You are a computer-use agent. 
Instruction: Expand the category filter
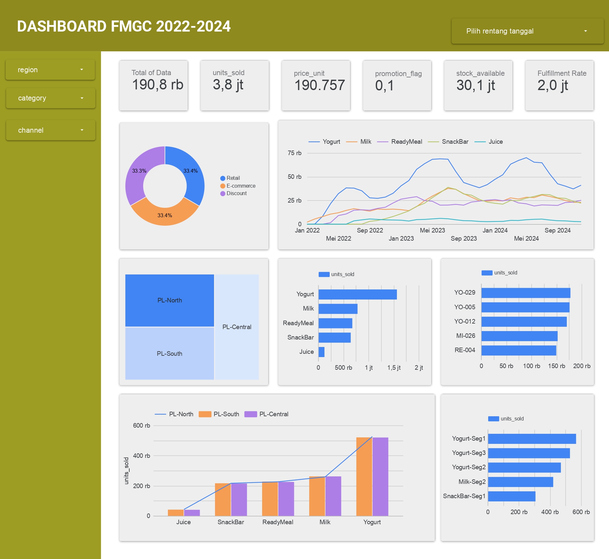point(50,98)
